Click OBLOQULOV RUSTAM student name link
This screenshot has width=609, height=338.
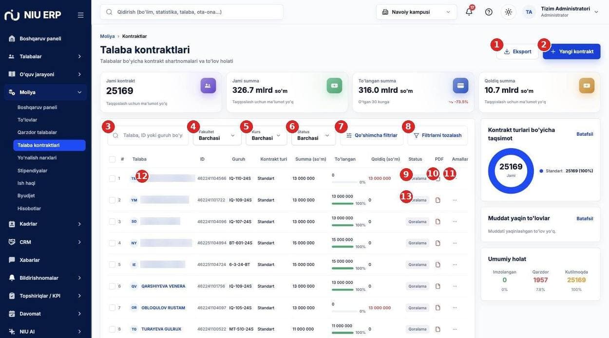163,308
